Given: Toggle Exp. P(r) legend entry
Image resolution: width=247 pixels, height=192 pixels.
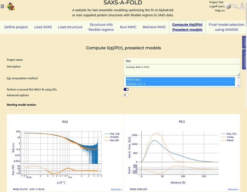Looking at the screenshot, I should 229,134.
